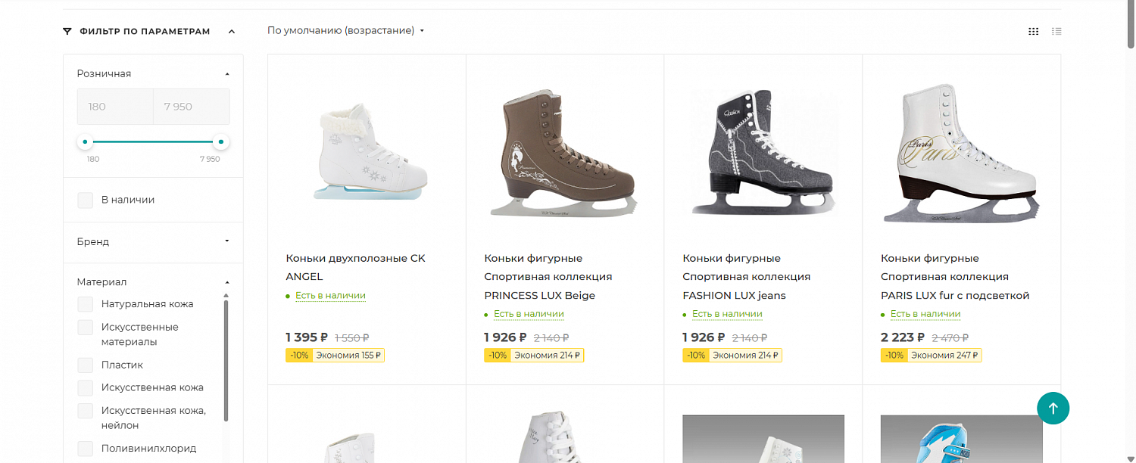The height and width of the screenshot is (463, 1136).
Task: Click 'Есть в наличии' under PRINCESS LUX Beige
Action: pos(529,314)
